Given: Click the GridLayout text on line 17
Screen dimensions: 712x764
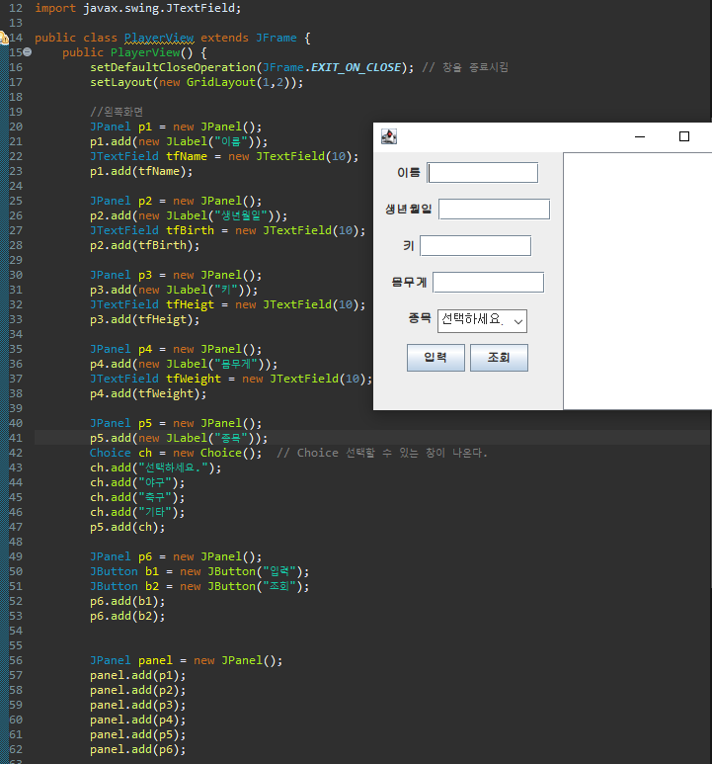Looking at the screenshot, I should pyautogui.click(x=221, y=82).
